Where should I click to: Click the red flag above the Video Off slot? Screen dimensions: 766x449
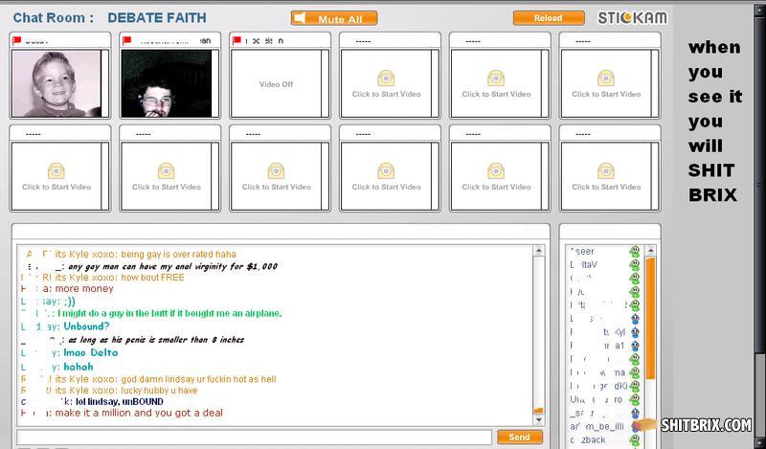coord(237,40)
